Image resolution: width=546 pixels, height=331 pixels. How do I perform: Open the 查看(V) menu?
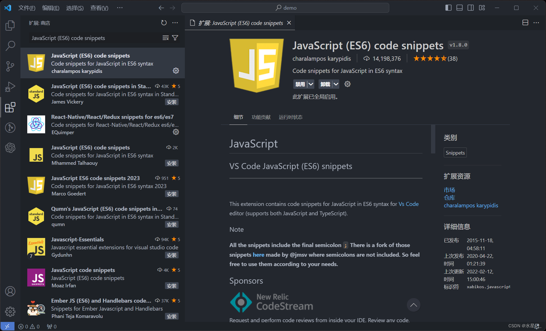pos(99,8)
